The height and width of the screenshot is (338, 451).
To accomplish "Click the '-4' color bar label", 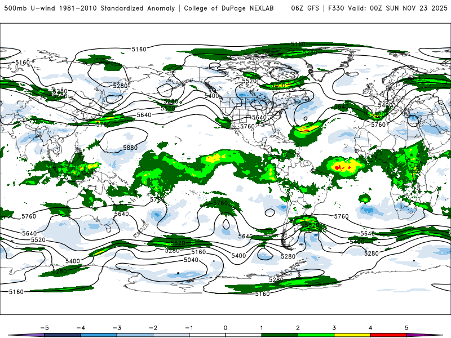I will tap(81, 328).
